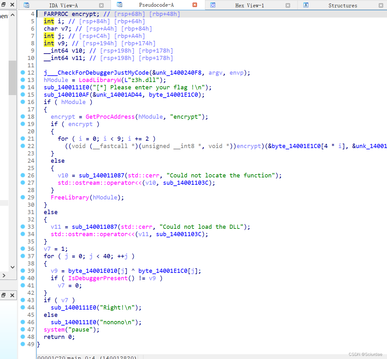This screenshot has height=359, width=387.
Task: Close the lower left side panel
Action: click(x=12, y=295)
